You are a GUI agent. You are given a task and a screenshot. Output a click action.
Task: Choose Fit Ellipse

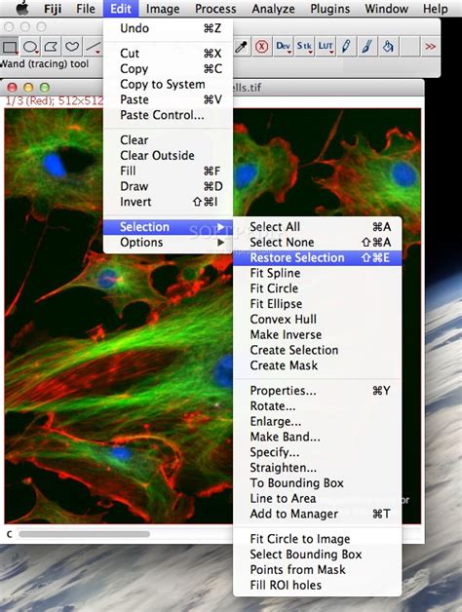318,304
